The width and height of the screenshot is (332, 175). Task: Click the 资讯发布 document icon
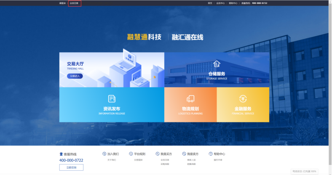tap(112, 99)
